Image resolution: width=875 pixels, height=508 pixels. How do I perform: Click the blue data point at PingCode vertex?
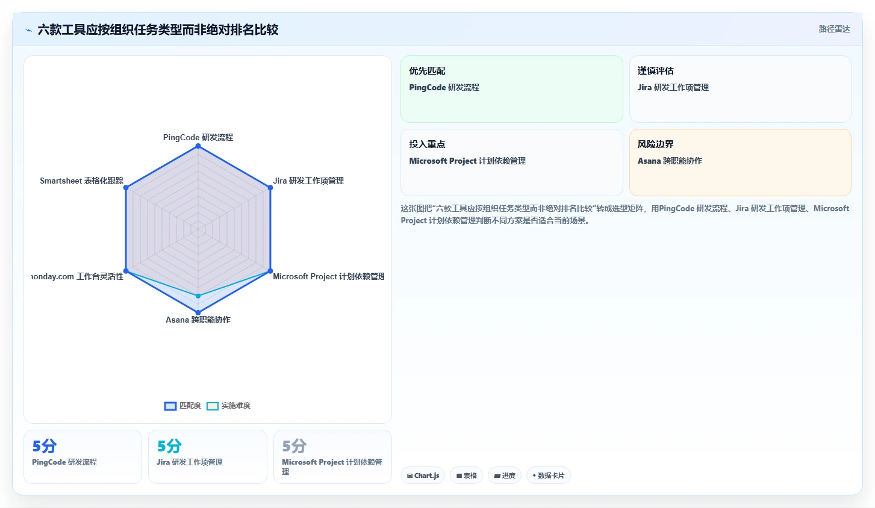(198, 146)
